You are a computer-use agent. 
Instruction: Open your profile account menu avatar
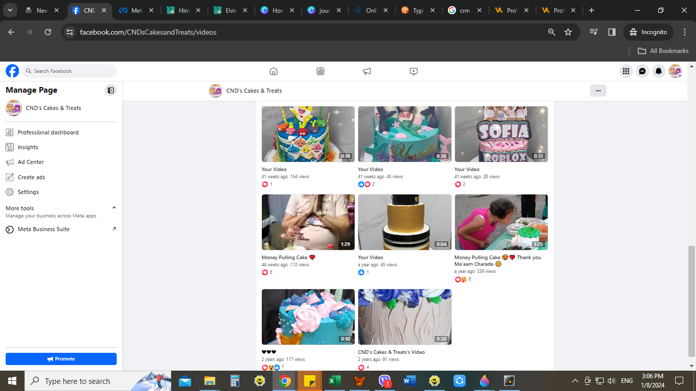coord(675,71)
